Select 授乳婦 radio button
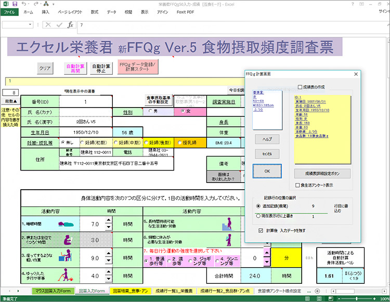 [179, 142]
